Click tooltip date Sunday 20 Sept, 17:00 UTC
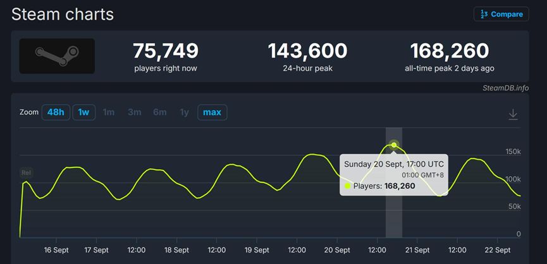This screenshot has height=264, width=547. (x=394, y=164)
